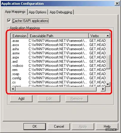Switch to the App Options tab
Screen dimensions: 121x133
38,12
